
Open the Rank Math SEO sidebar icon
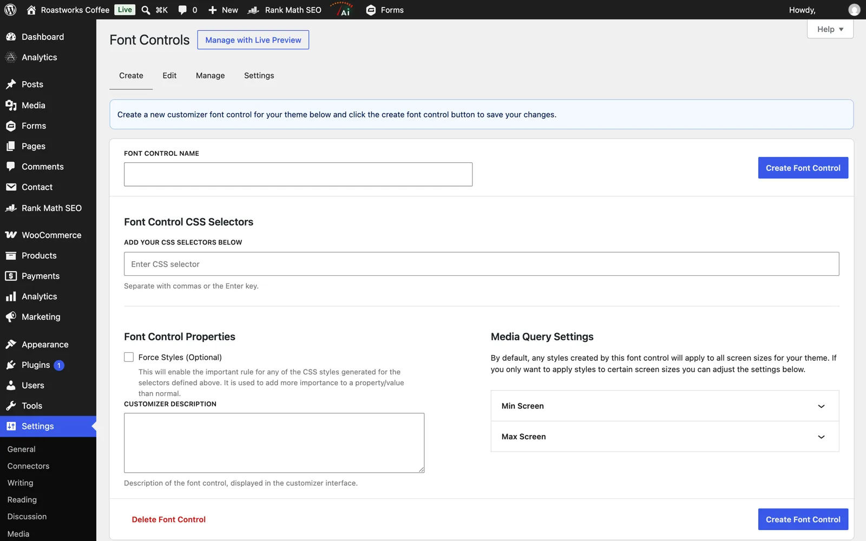(11, 208)
